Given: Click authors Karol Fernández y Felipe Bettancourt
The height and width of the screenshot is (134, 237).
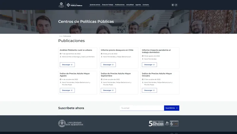Looking at the screenshot, I should [117, 57].
